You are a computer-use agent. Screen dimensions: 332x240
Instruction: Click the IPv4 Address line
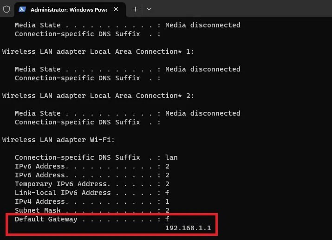(x=92, y=201)
